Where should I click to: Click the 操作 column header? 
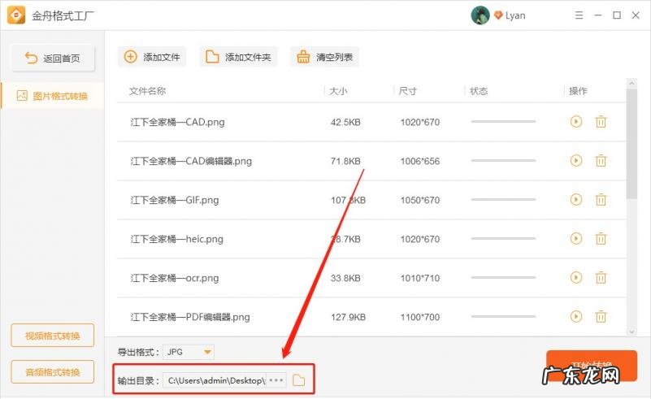click(x=578, y=91)
